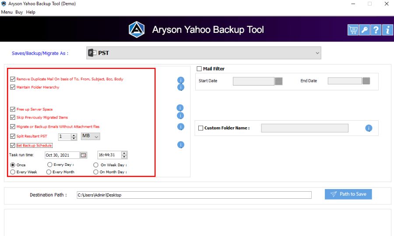Click the Destination Path text field

click(x=194, y=195)
